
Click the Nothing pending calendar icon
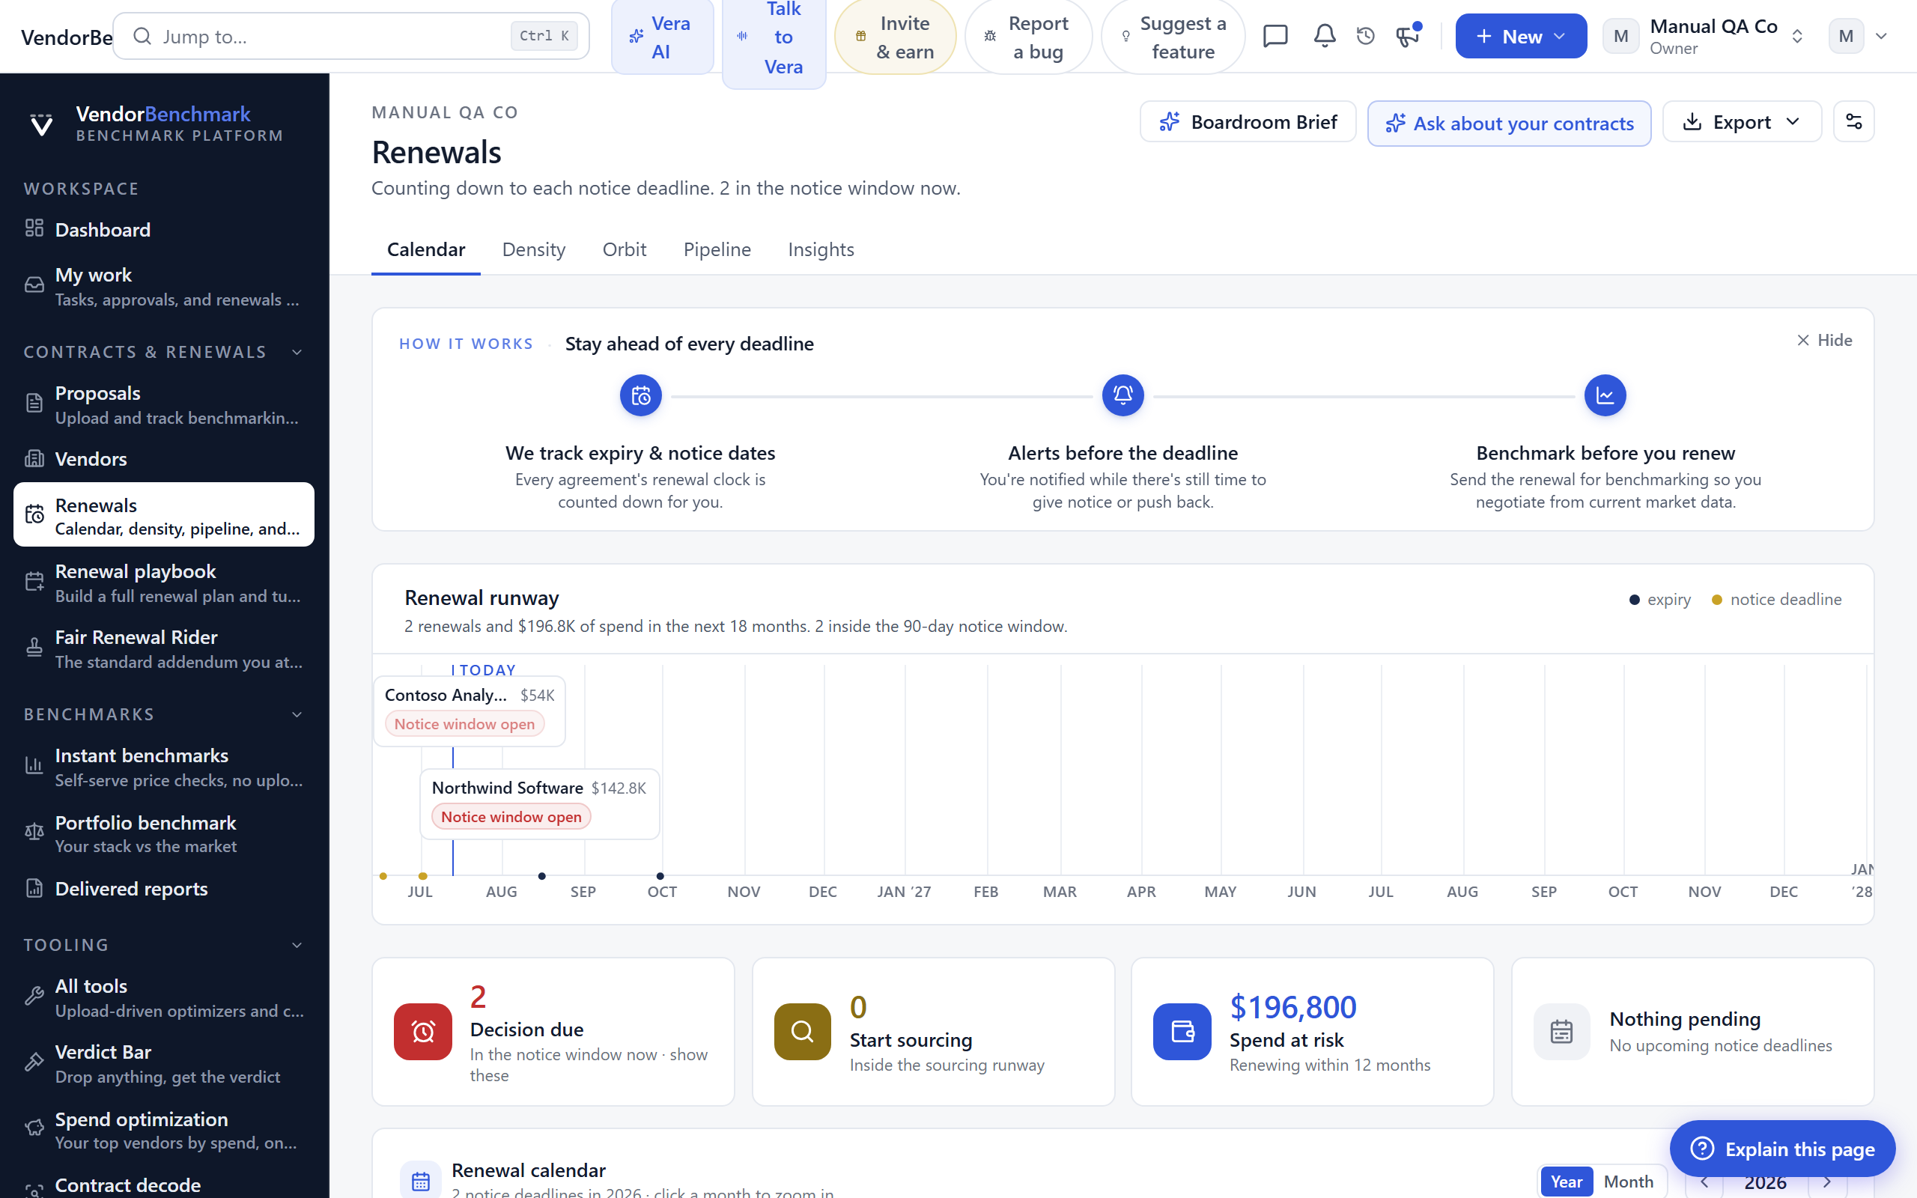(1561, 1032)
